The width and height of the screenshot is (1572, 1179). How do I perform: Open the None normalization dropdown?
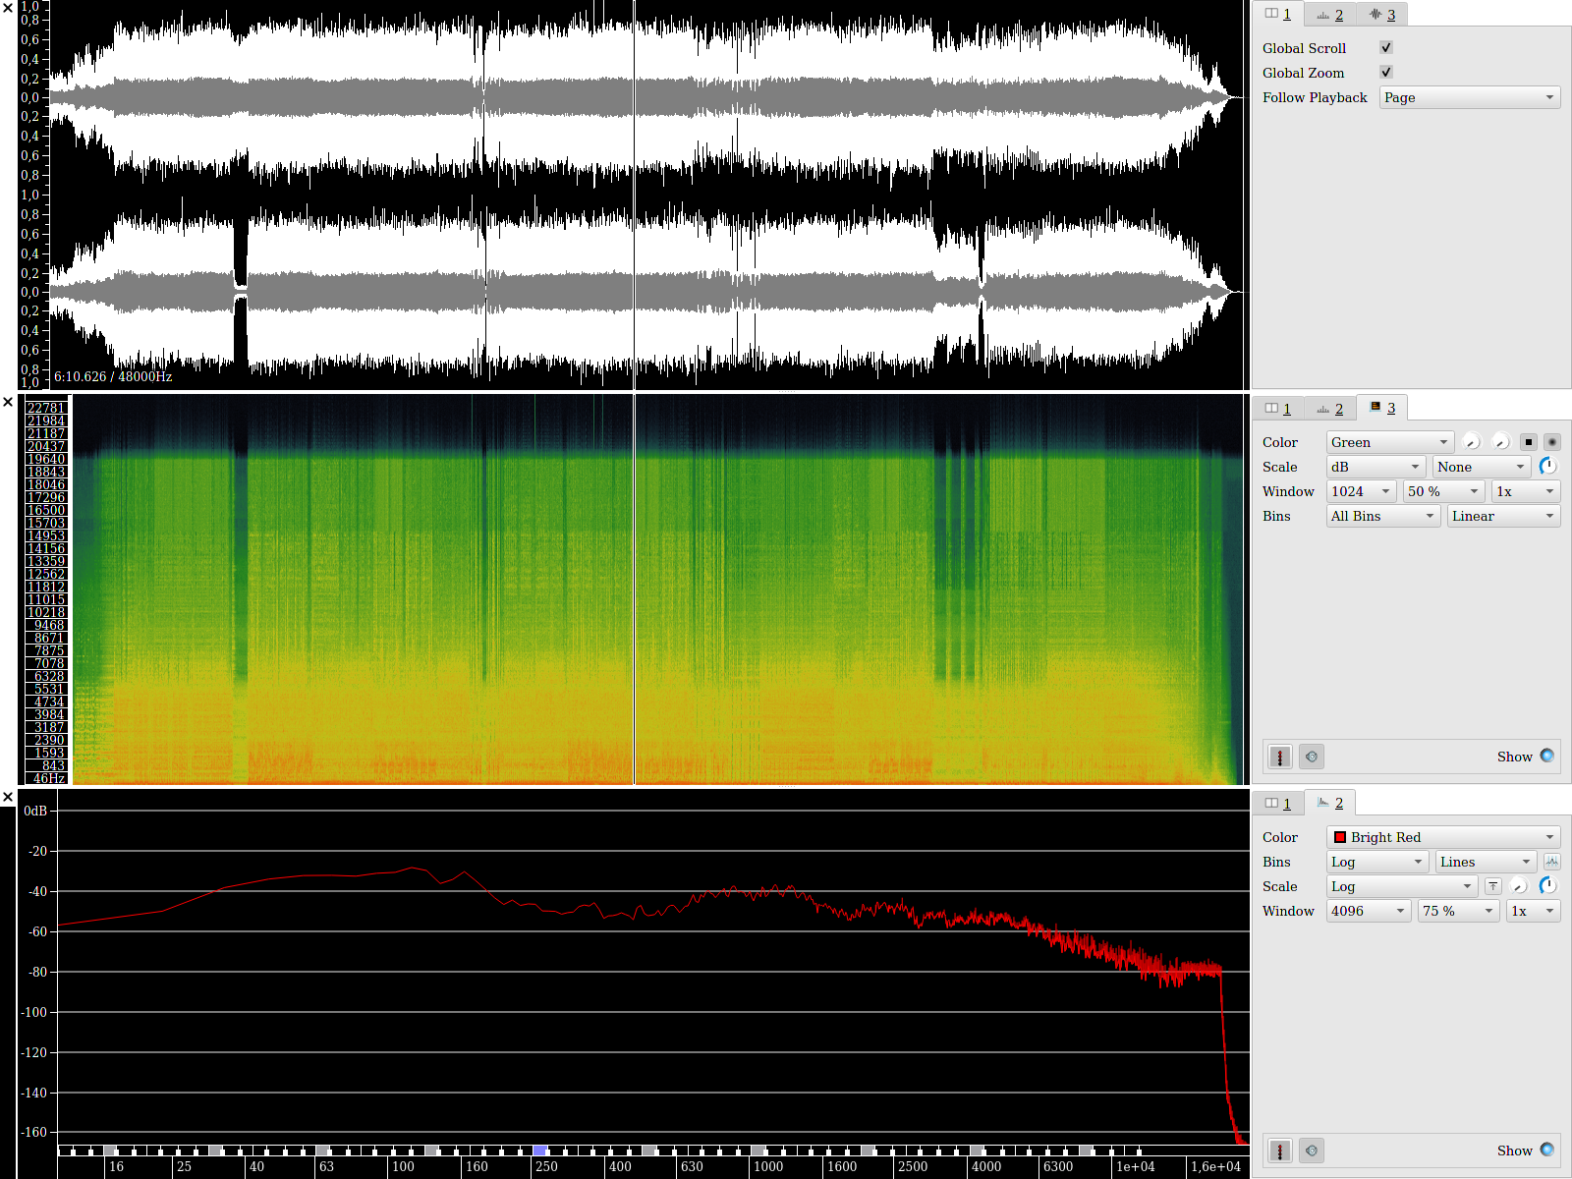[1482, 467]
